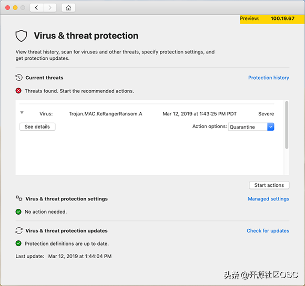Click the blue dropdown arrow for Action options
Image resolution: width=305 pixels, height=286 pixels.
point(271,127)
